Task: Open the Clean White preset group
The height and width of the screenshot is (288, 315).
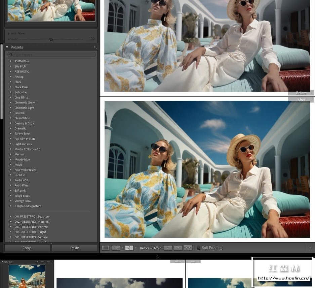Action: (22, 118)
